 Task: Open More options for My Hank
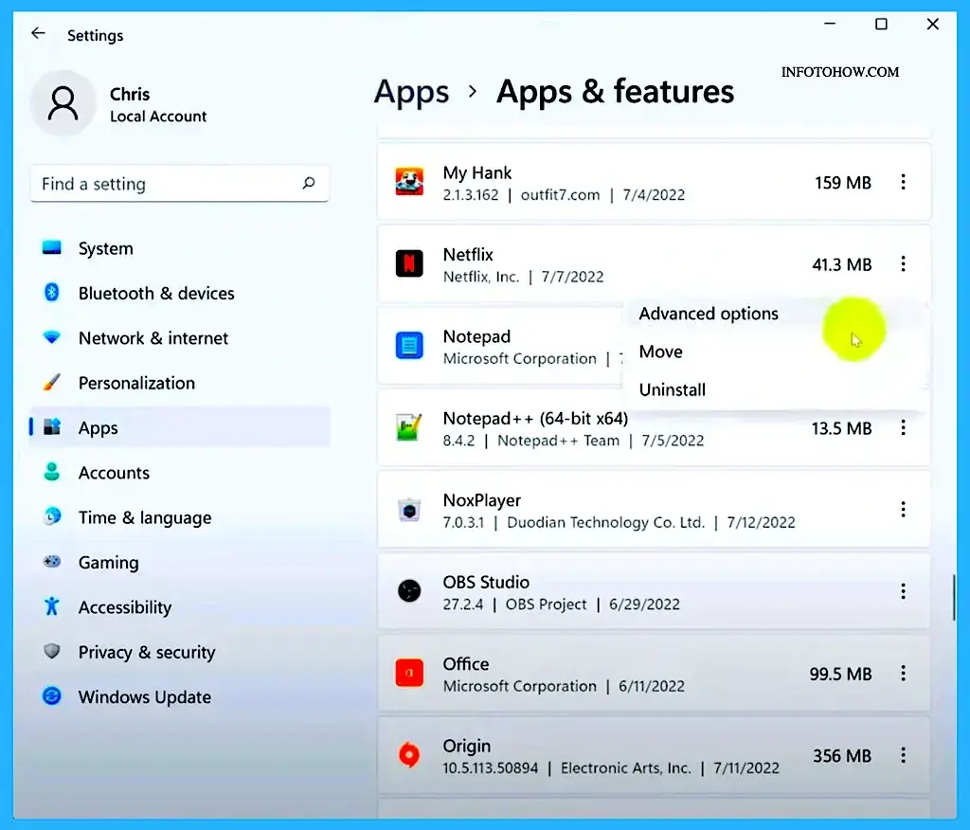tap(903, 182)
